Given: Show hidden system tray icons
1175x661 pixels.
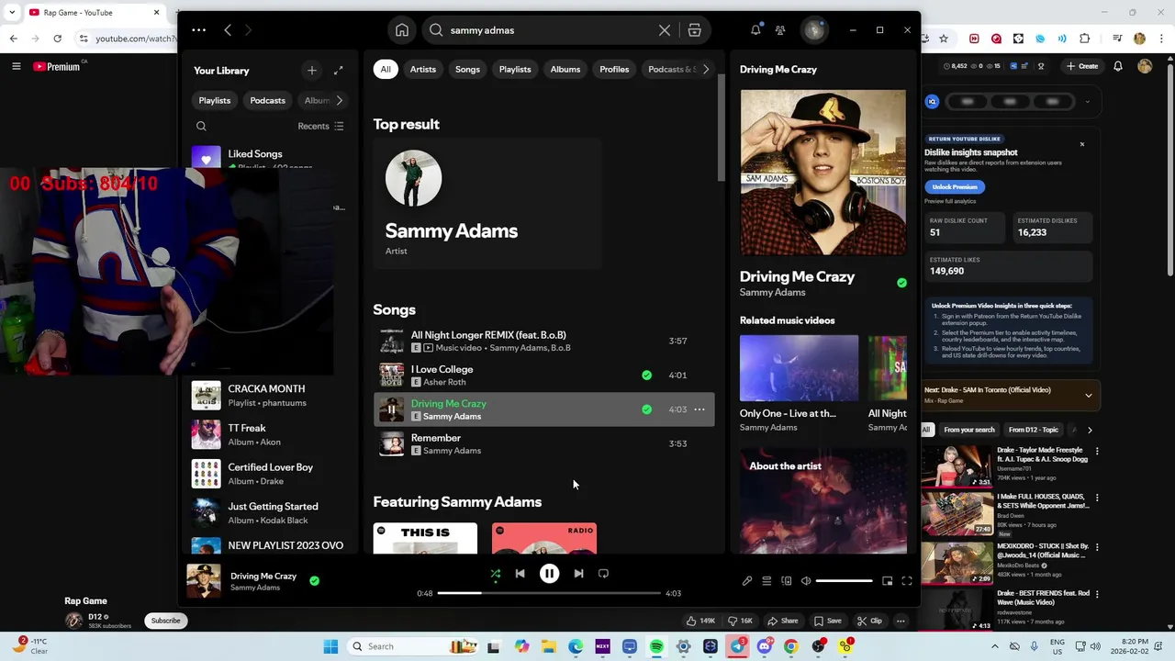Looking at the screenshot, I should (x=995, y=646).
